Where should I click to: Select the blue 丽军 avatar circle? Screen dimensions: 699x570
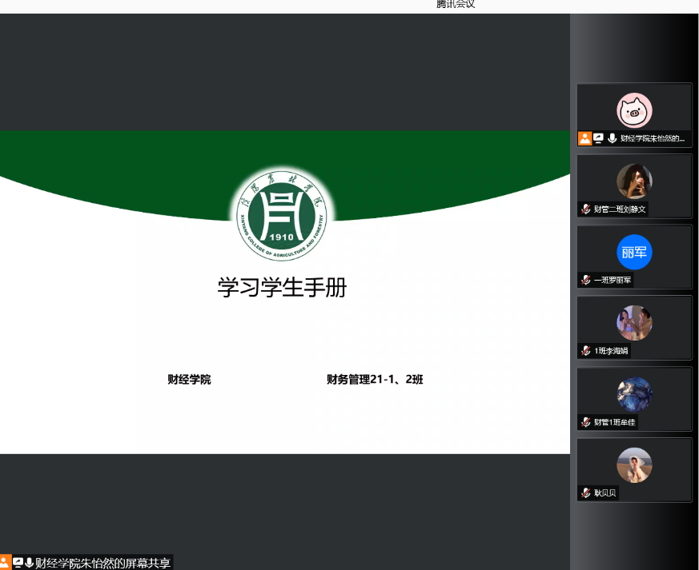tap(634, 253)
